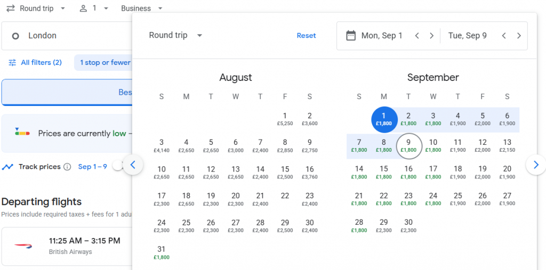Pick September 16 at £1,800

(x=408, y=173)
